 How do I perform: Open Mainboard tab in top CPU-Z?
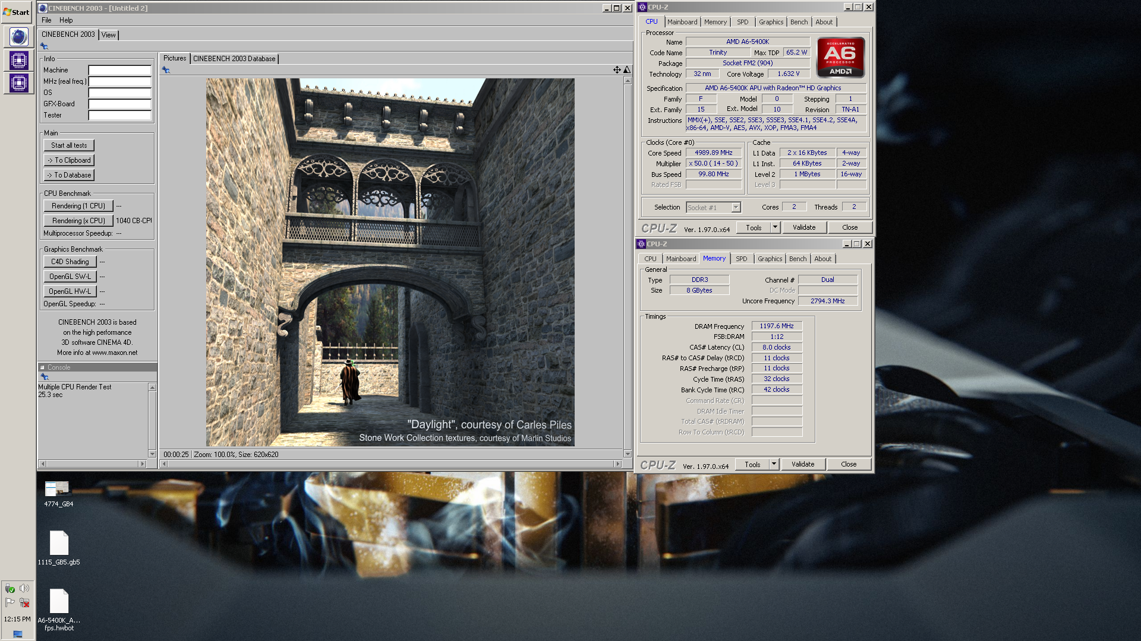[x=682, y=22]
